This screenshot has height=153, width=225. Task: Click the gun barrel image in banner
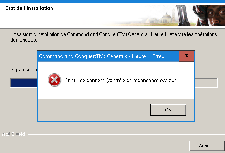(183, 16)
